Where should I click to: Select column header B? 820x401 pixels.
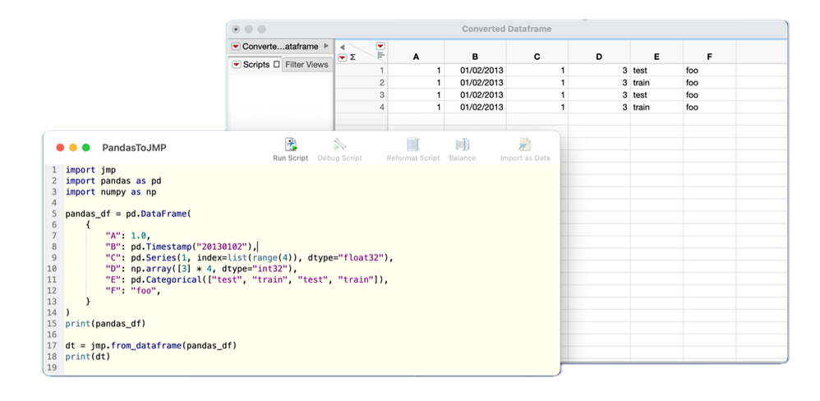pos(476,57)
